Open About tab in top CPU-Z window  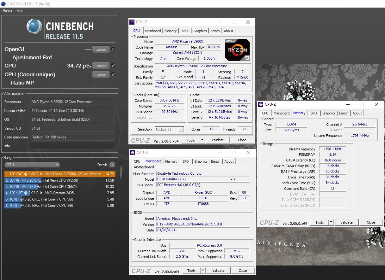tap(228, 31)
